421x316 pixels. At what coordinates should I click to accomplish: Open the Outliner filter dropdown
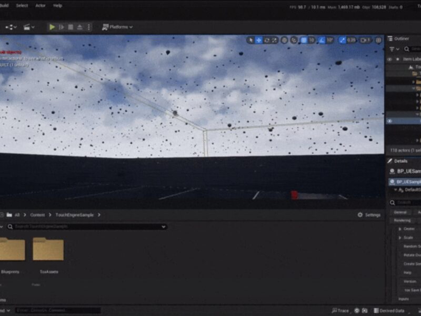(x=394, y=49)
